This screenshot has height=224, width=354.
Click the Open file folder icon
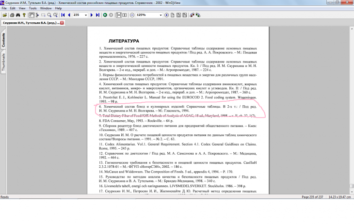click(x=5, y=15)
